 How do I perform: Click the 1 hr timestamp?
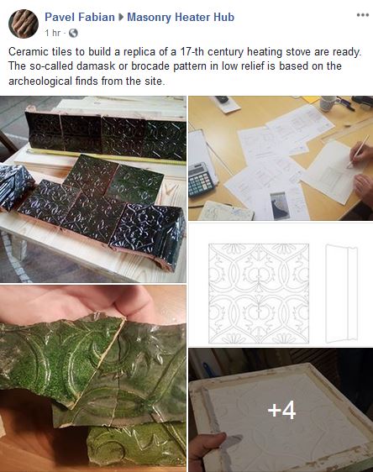pos(53,33)
